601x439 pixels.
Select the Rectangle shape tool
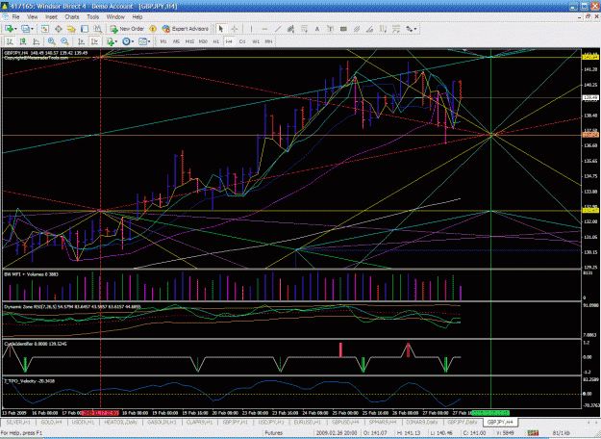click(343, 29)
